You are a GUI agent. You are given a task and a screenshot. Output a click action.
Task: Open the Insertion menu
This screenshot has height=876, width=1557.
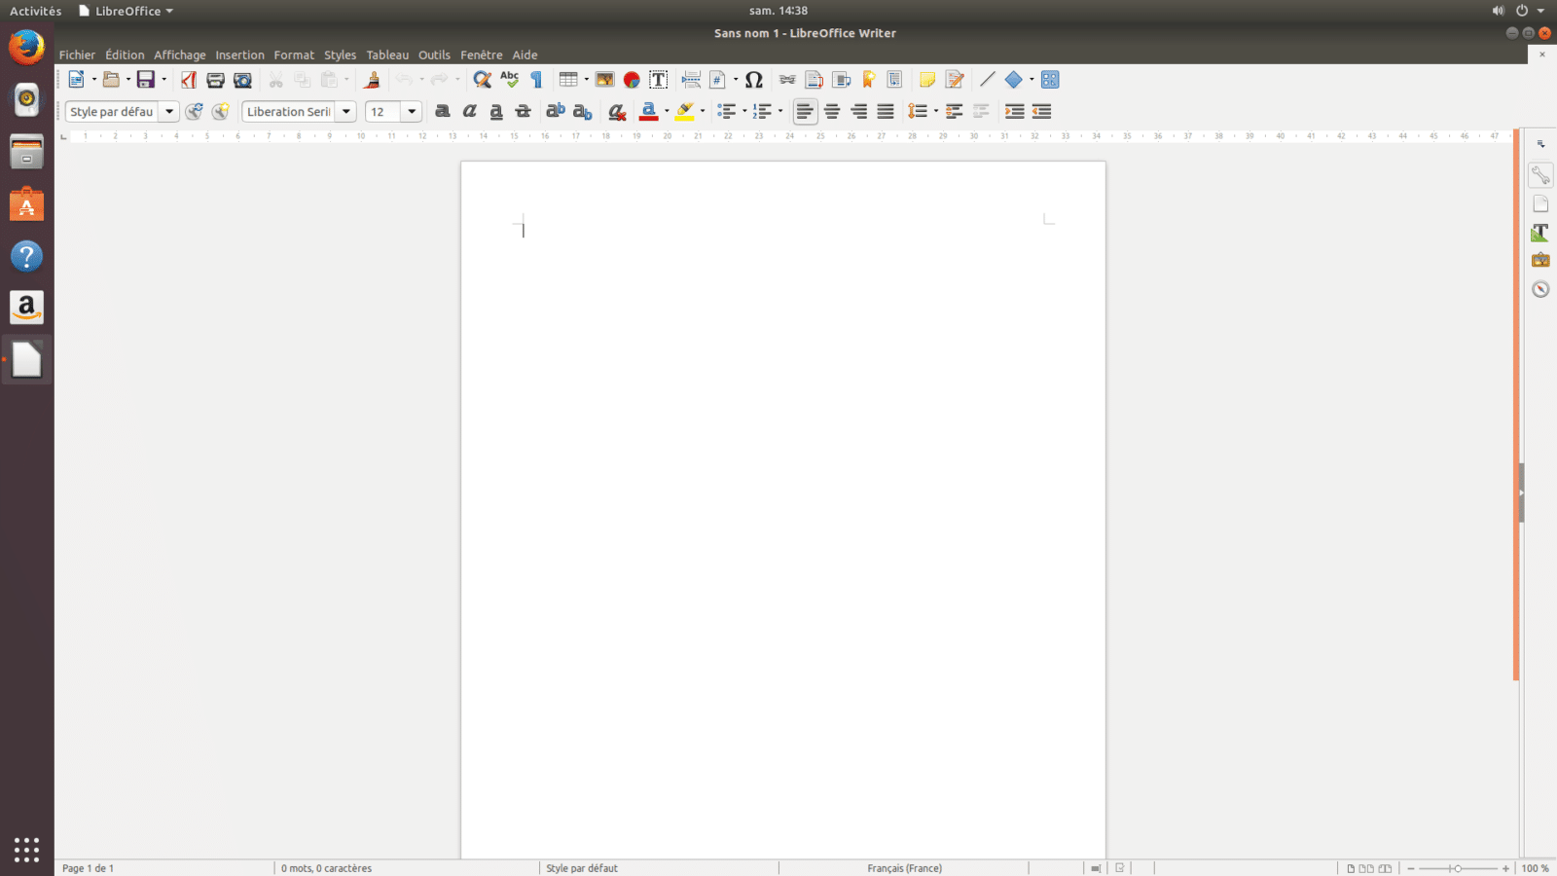(x=239, y=55)
